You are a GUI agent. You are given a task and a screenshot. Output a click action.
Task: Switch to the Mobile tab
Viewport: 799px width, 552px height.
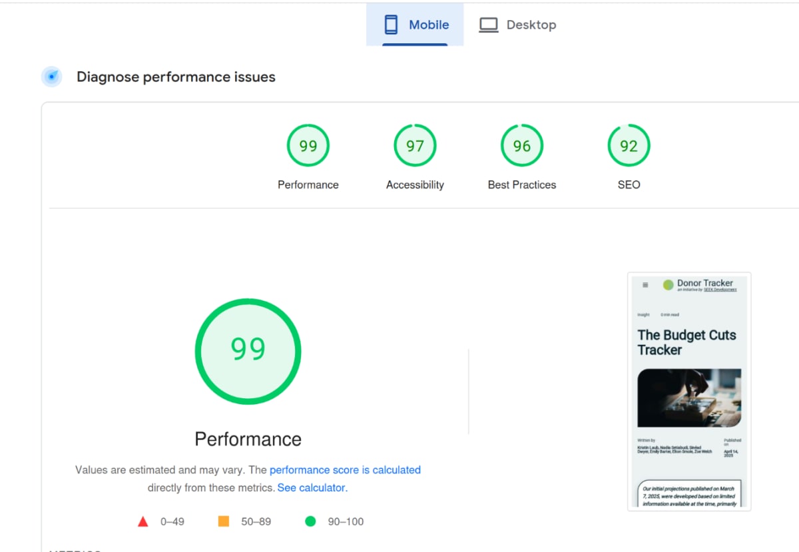click(x=415, y=25)
